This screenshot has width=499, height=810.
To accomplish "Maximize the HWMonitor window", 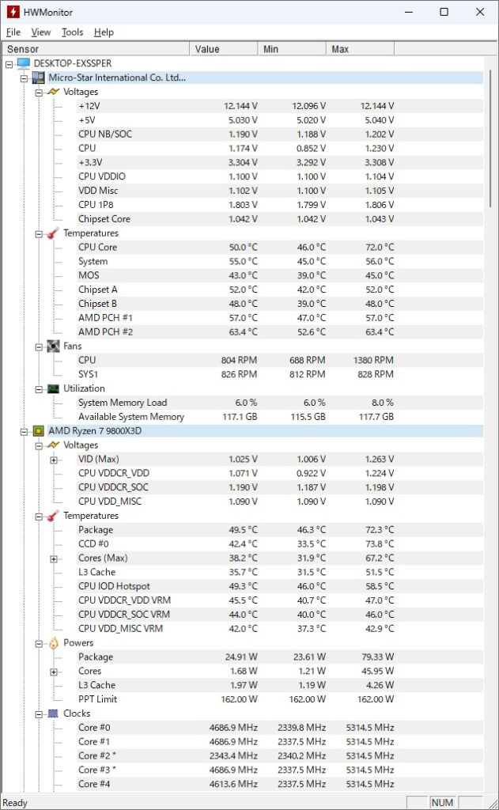I will point(444,12).
